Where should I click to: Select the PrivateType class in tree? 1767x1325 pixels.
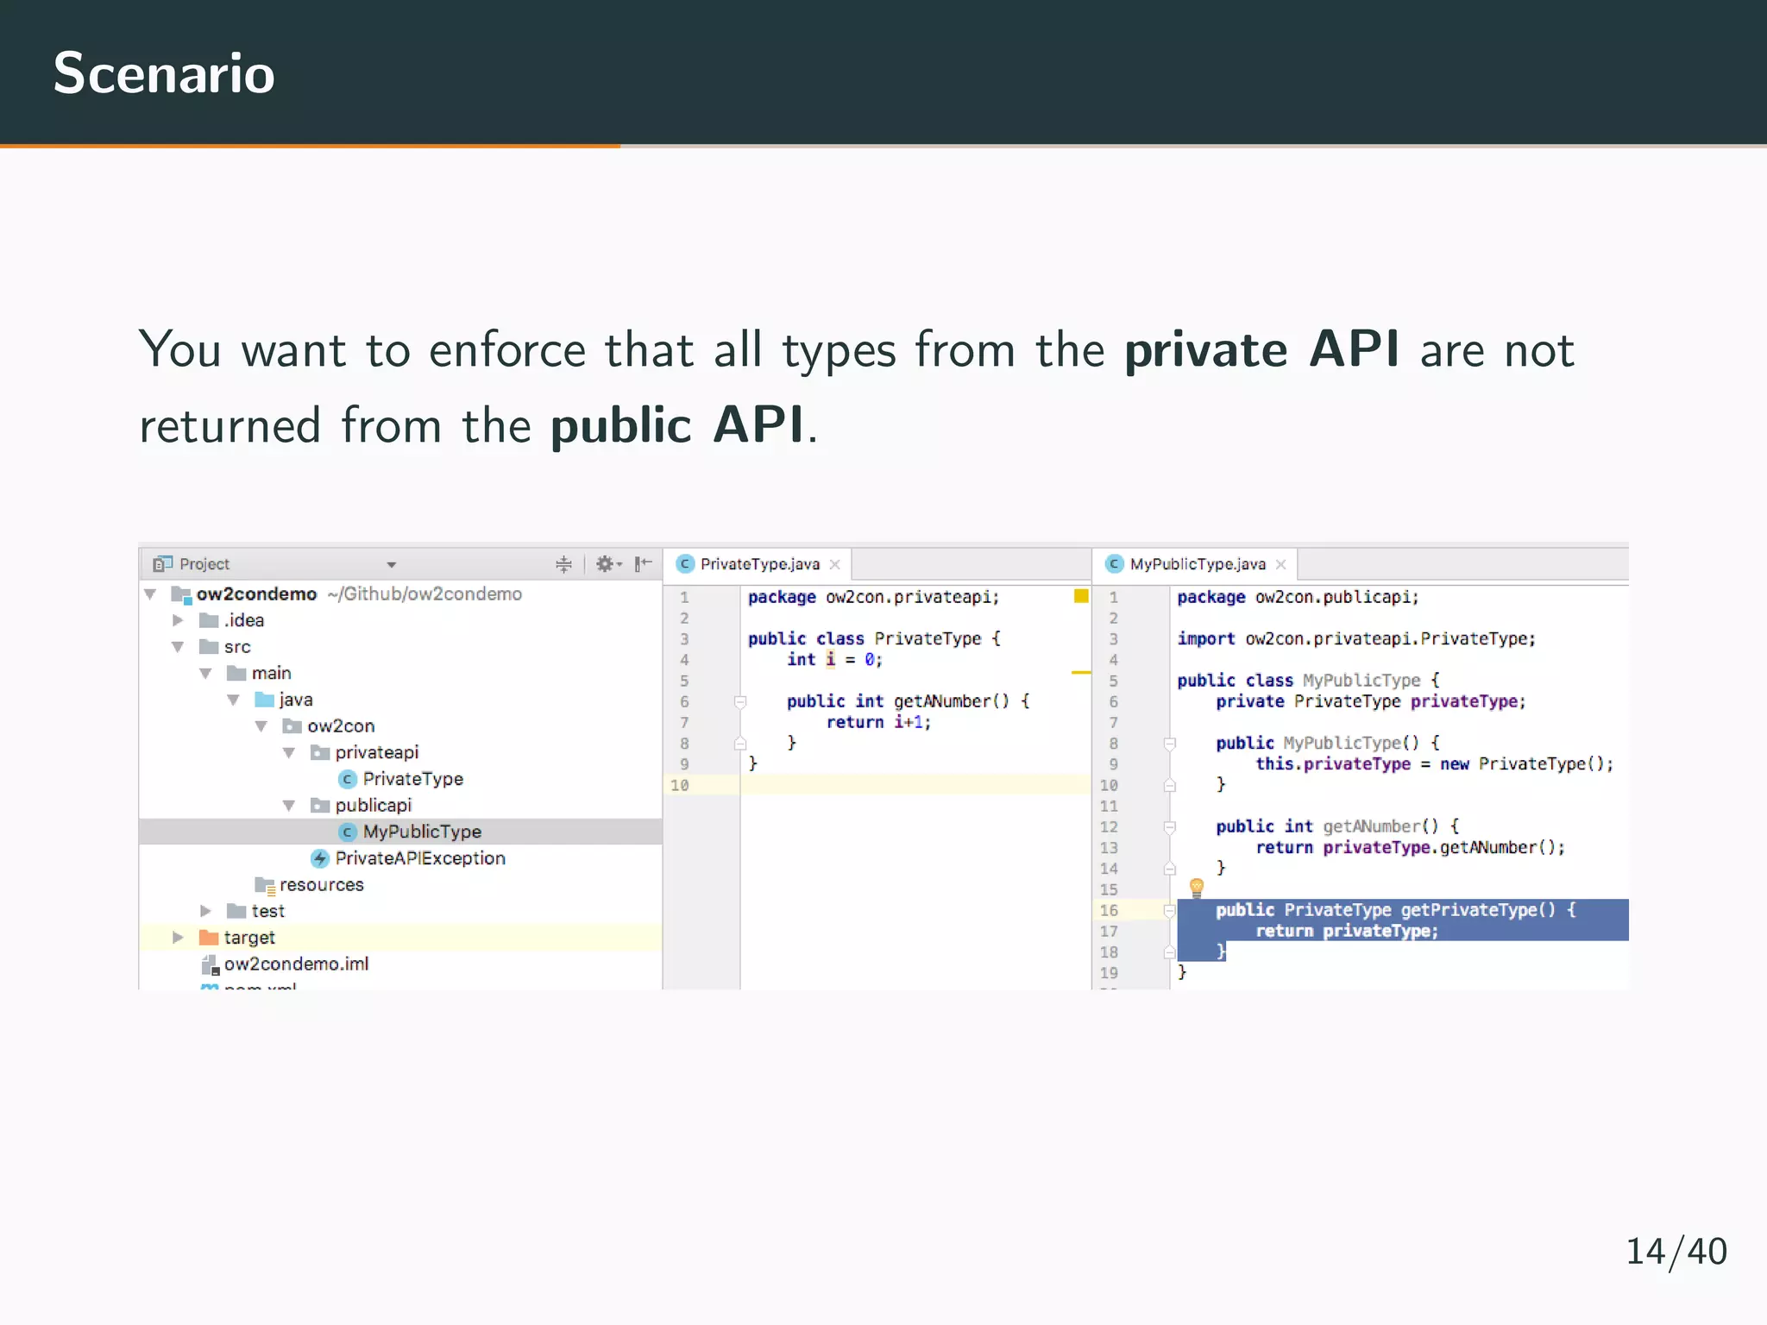pyautogui.click(x=412, y=779)
